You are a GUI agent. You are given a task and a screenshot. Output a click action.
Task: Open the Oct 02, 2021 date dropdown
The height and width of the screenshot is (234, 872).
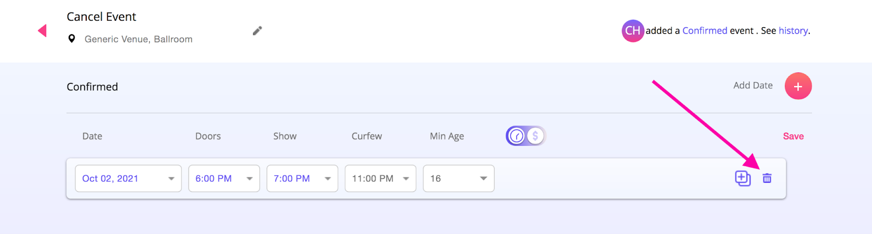tap(128, 178)
